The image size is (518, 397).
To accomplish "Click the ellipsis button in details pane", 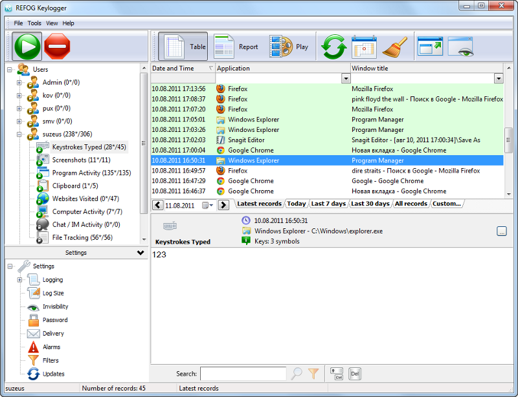I will click(502, 231).
